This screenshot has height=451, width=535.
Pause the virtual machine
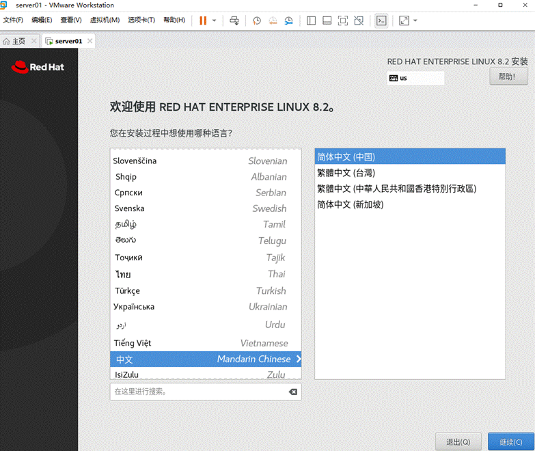(203, 20)
